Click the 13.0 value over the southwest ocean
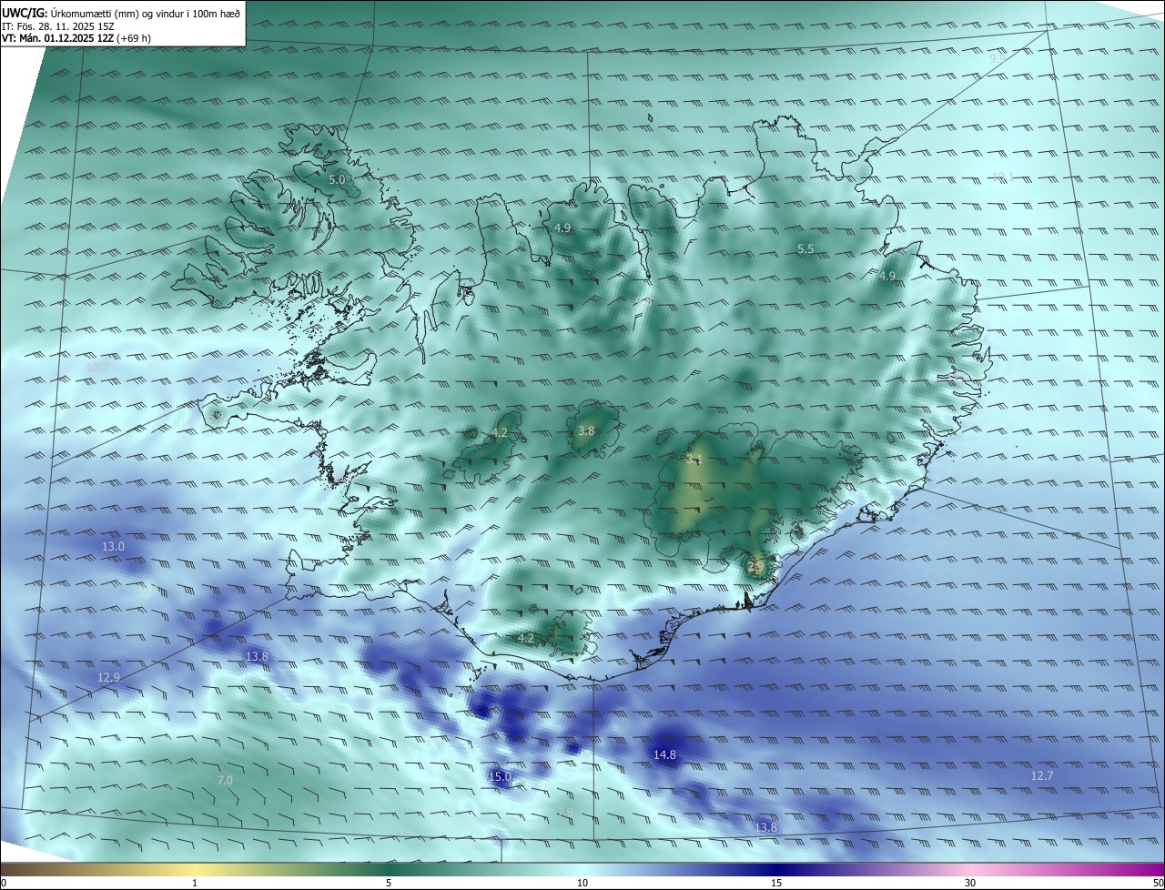The image size is (1165, 890). (113, 547)
